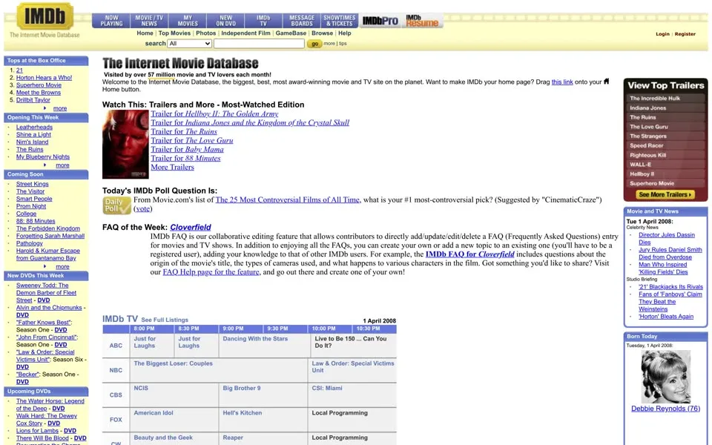
Task: Click the Hellboy poster thumbnail
Action: 125,144
